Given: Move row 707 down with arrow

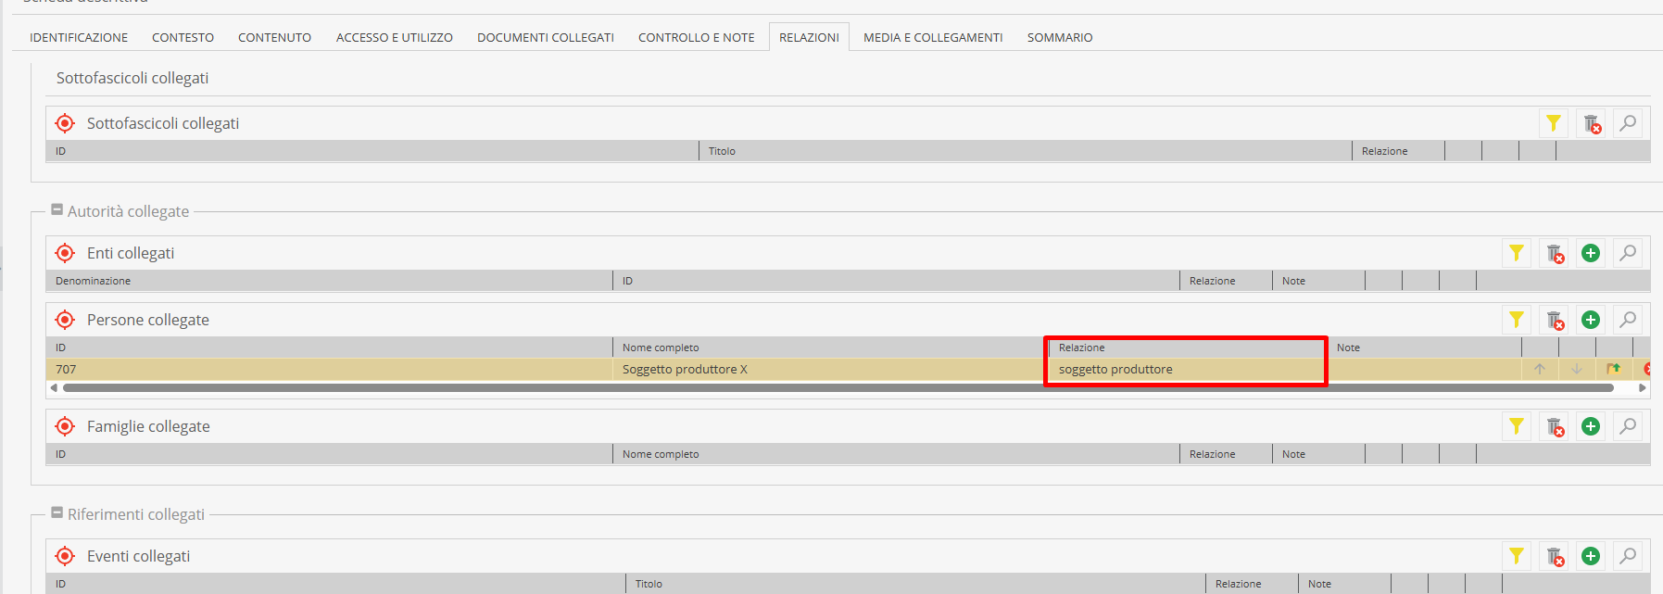Looking at the screenshot, I should [1576, 369].
